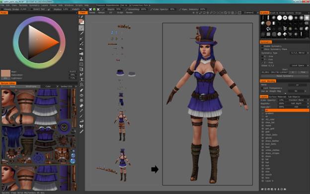Click the move-layer-up arrow below layers list
The height and width of the screenshot is (194, 310).
(275, 189)
